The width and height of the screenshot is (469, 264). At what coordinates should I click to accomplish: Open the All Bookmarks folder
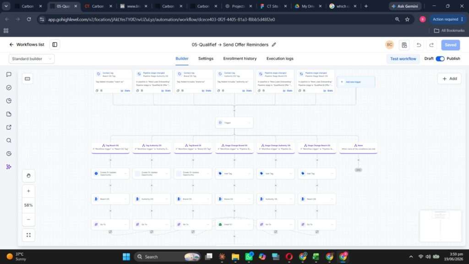(x=449, y=31)
